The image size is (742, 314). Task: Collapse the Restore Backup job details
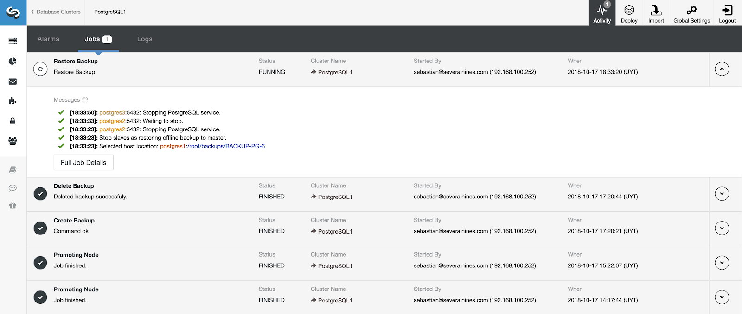click(722, 69)
